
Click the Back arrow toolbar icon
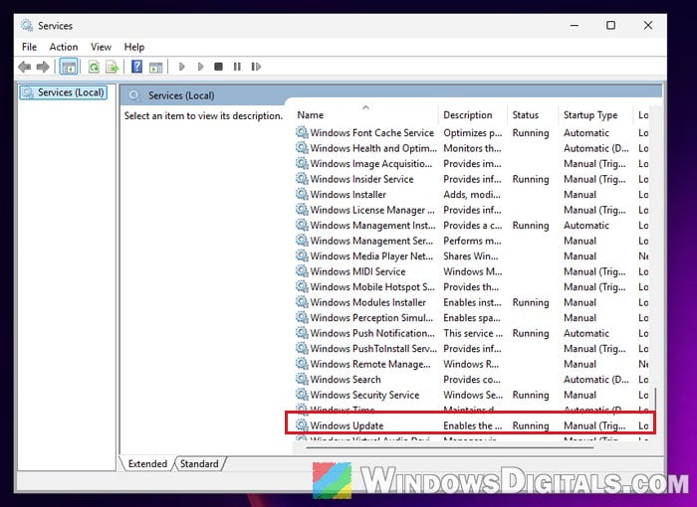click(x=25, y=67)
